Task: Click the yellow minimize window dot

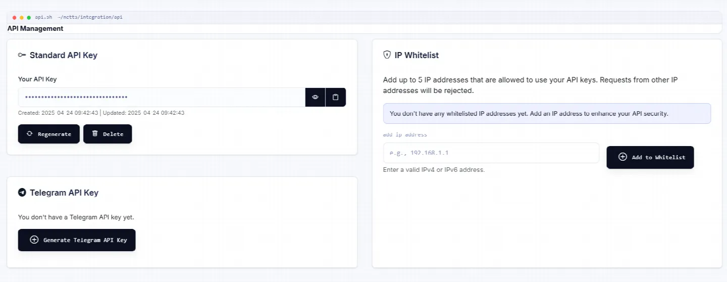Action: point(22,17)
